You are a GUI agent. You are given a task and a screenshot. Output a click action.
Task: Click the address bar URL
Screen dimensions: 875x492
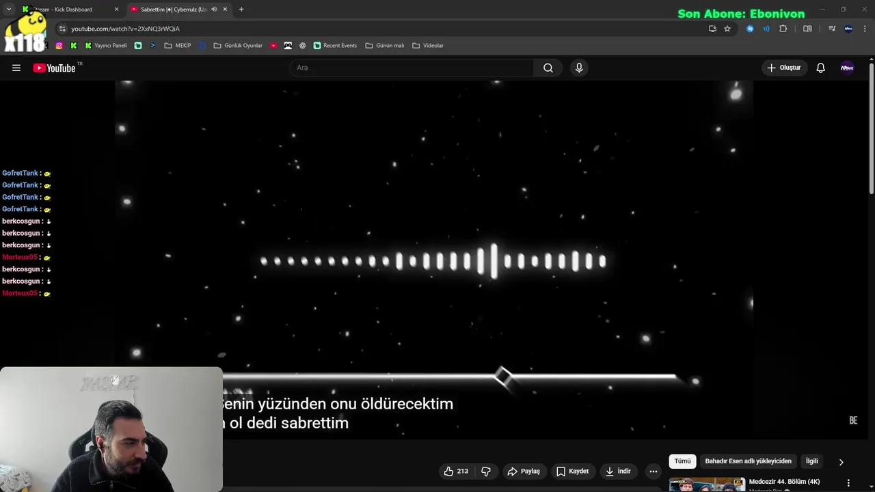(x=125, y=29)
